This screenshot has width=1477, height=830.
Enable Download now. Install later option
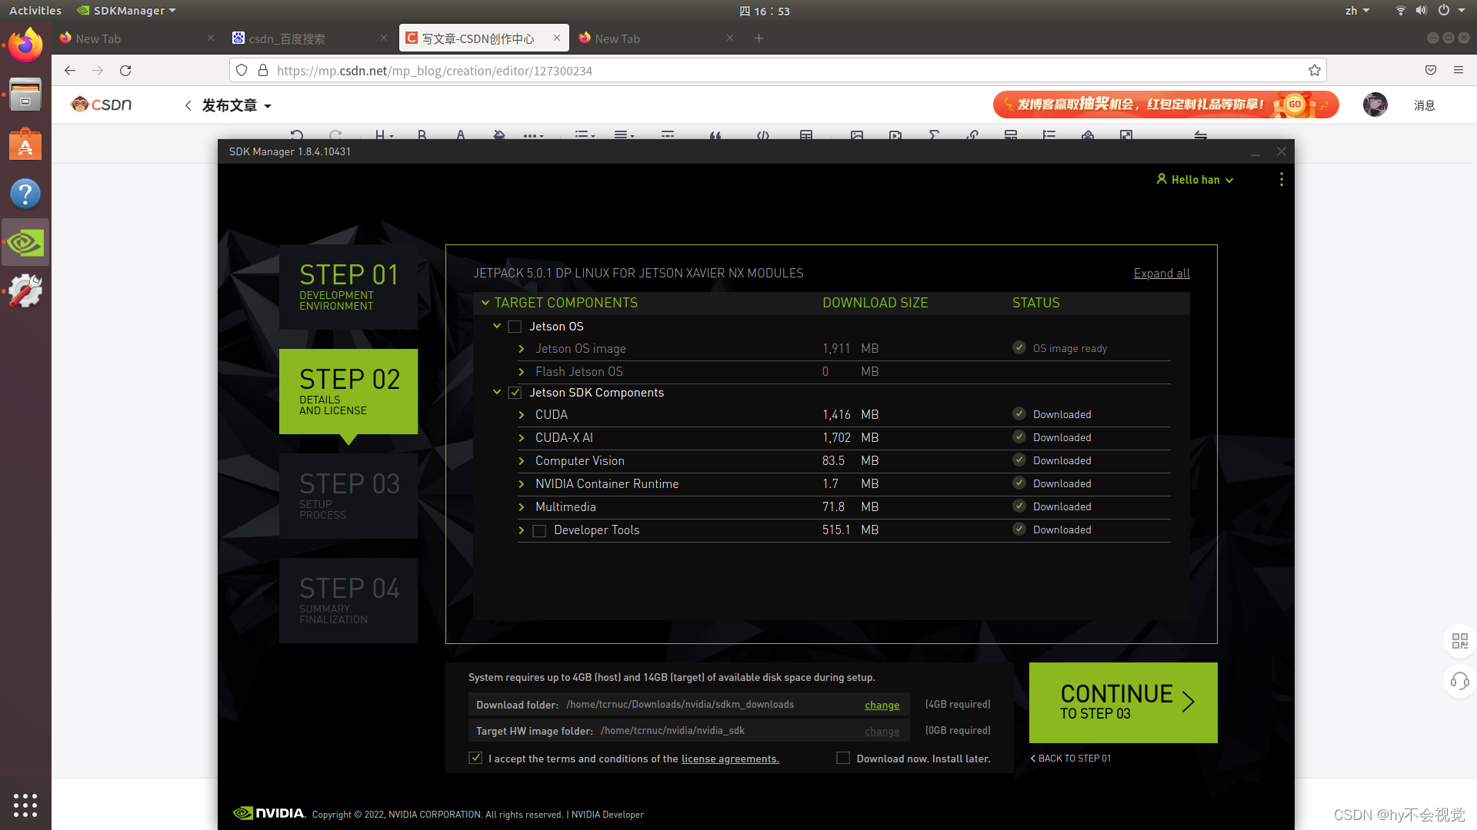843,759
